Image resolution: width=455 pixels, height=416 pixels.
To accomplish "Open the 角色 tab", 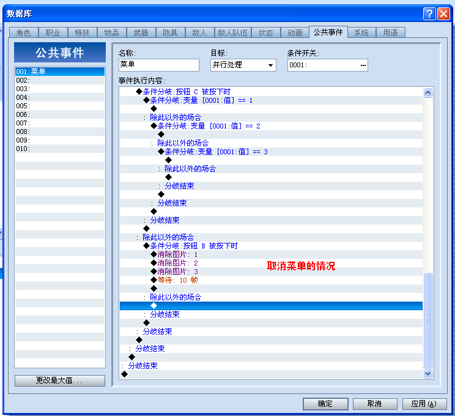I will click(x=24, y=32).
